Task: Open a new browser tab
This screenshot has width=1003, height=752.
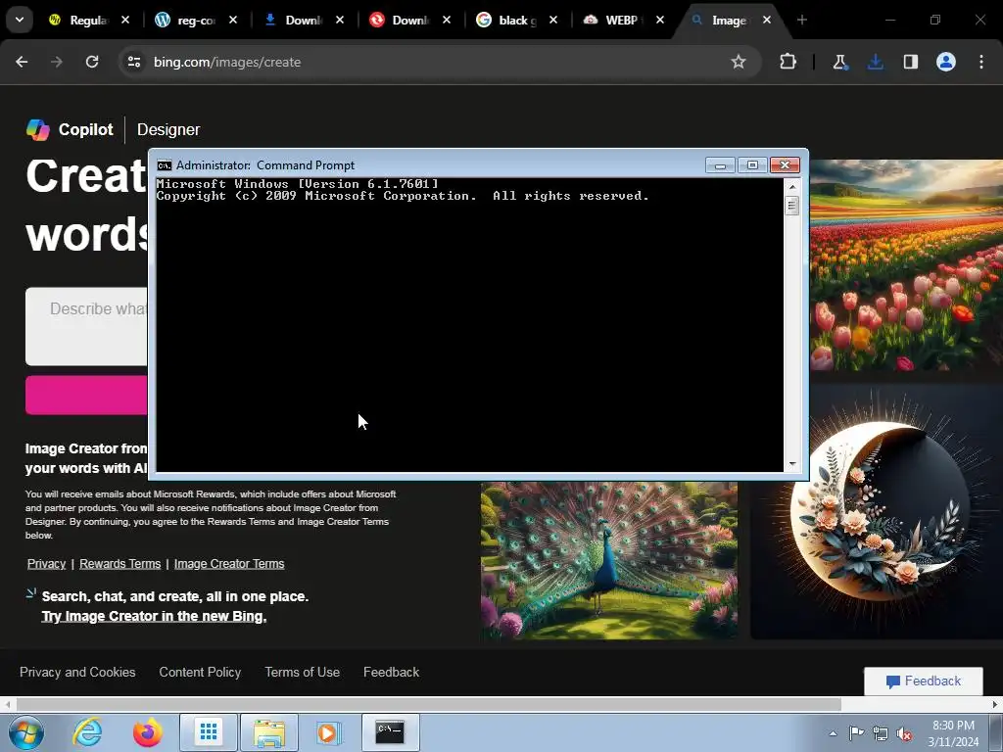Action: [x=802, y=20]
